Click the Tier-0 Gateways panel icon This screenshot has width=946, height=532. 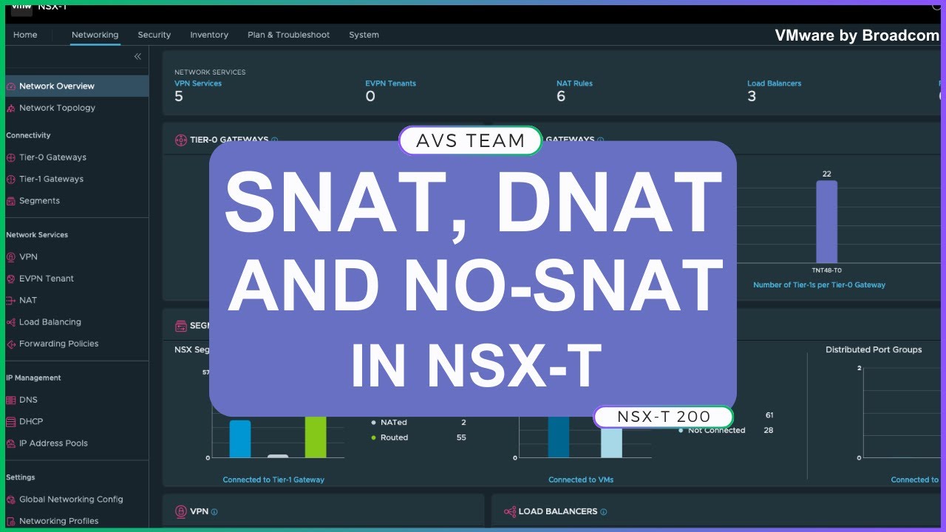point(180,140)
